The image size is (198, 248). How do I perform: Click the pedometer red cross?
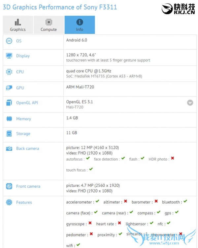(91, 234)
